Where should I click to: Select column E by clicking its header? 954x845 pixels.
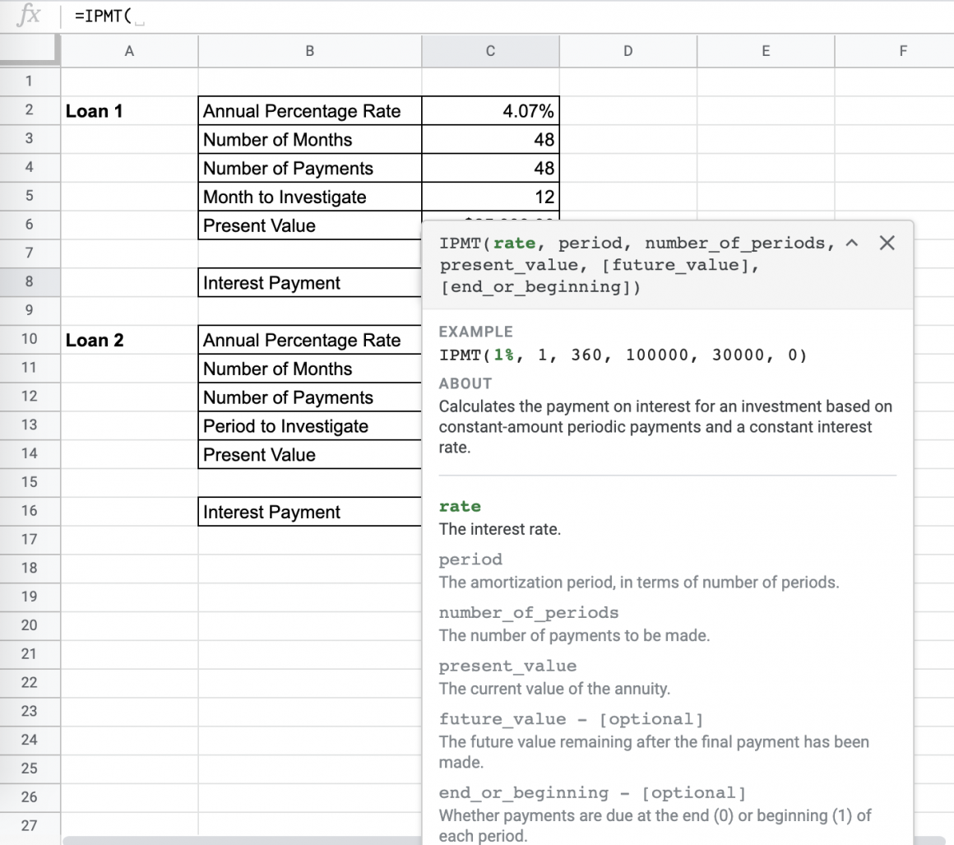point(765,50)
